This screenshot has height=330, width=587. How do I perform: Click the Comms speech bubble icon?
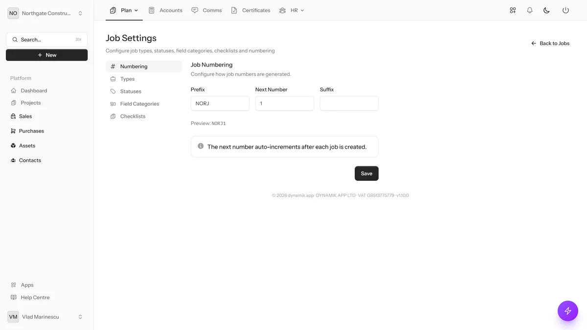(x=195, y=10)
